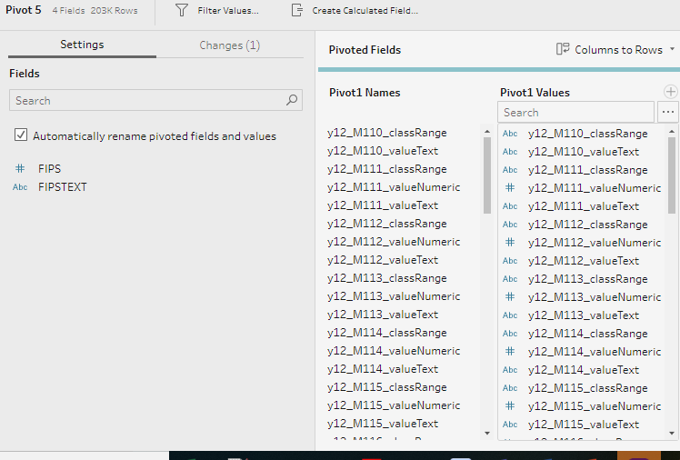680x460 pixels.
Task: Click Pivot1 Names scroll down arrow
Action: pos(487,433)
